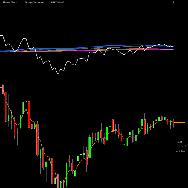Click the "Weekly Charts" title text

(10, 2)
